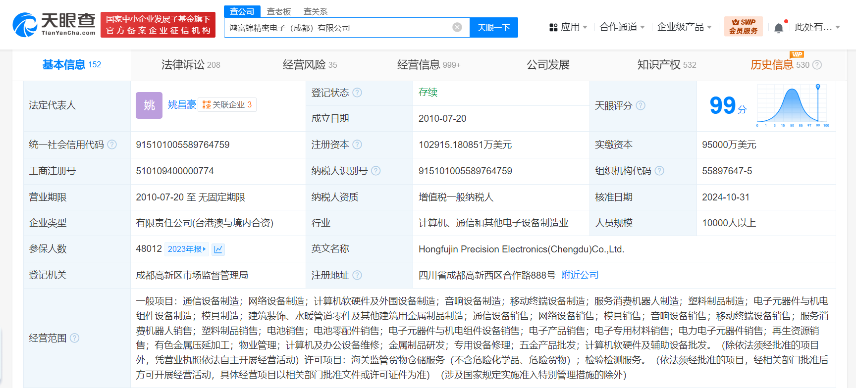Click the company name search input field
Screen dimensions: 856x388
337,28
